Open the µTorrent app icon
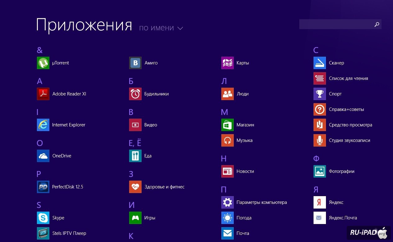Screen dimensions: 393x242 [43, 63]
